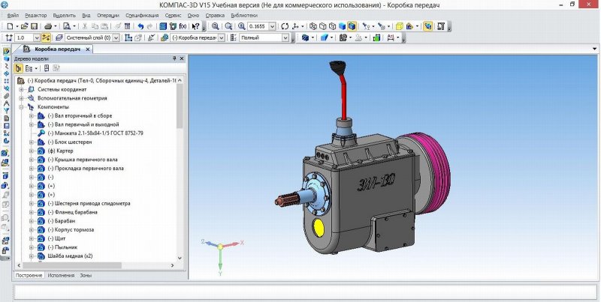
Task: Select the Манжета 2.1-58x84-1/5 ГОСТ 8752-79 item
Action: click(95, 133)
